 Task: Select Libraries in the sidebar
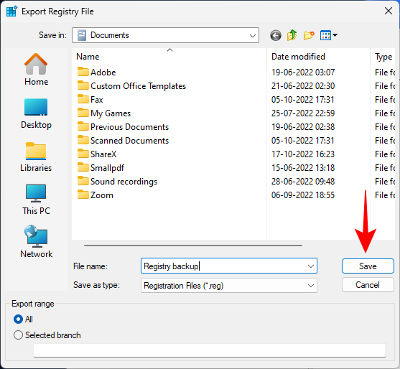(36, 157)
